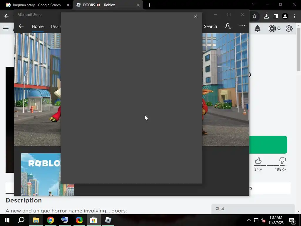Click the Chrome back arrow
Viewport: 301px width, 226px height.
[x=6, y=16]
